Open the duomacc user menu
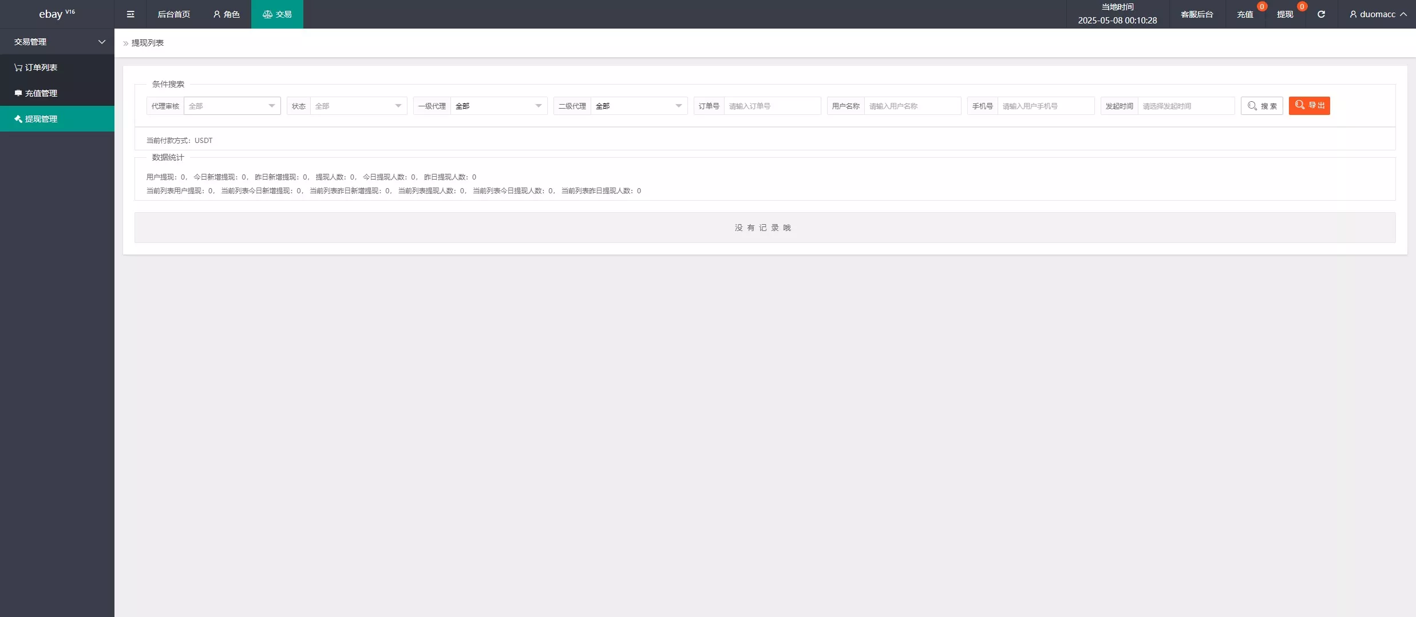This screenshot has height=617, width=1416. click(x=1378, y=14)
